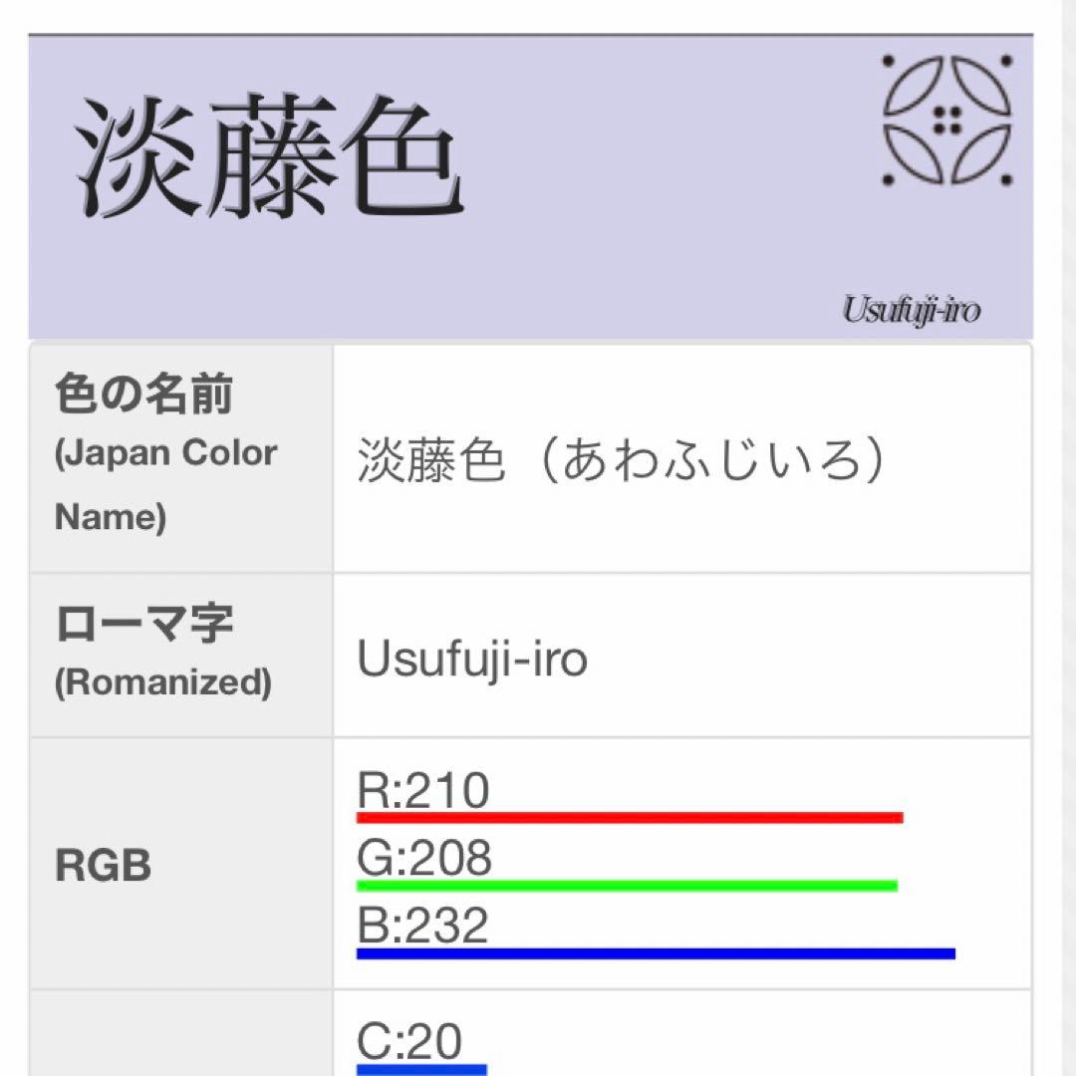Click the italic Usufuji-iro caption in header
The height and width of the screenshot is (1076, 1076).
pyautogui.click(x=911, y=310)
